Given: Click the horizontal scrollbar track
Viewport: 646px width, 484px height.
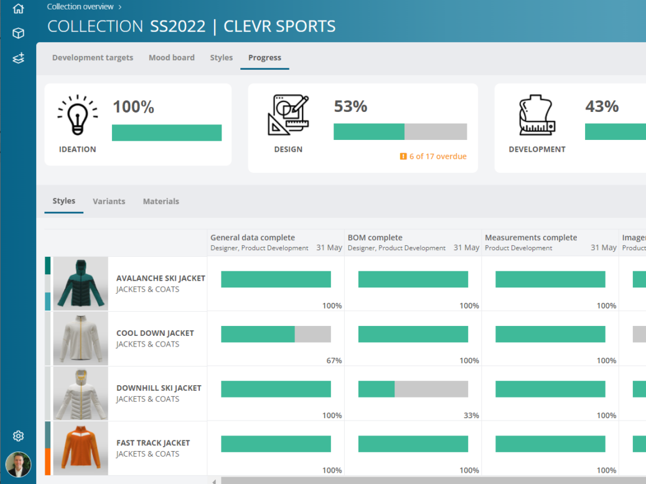Looking at the screenshot, I should click(433, 481).
